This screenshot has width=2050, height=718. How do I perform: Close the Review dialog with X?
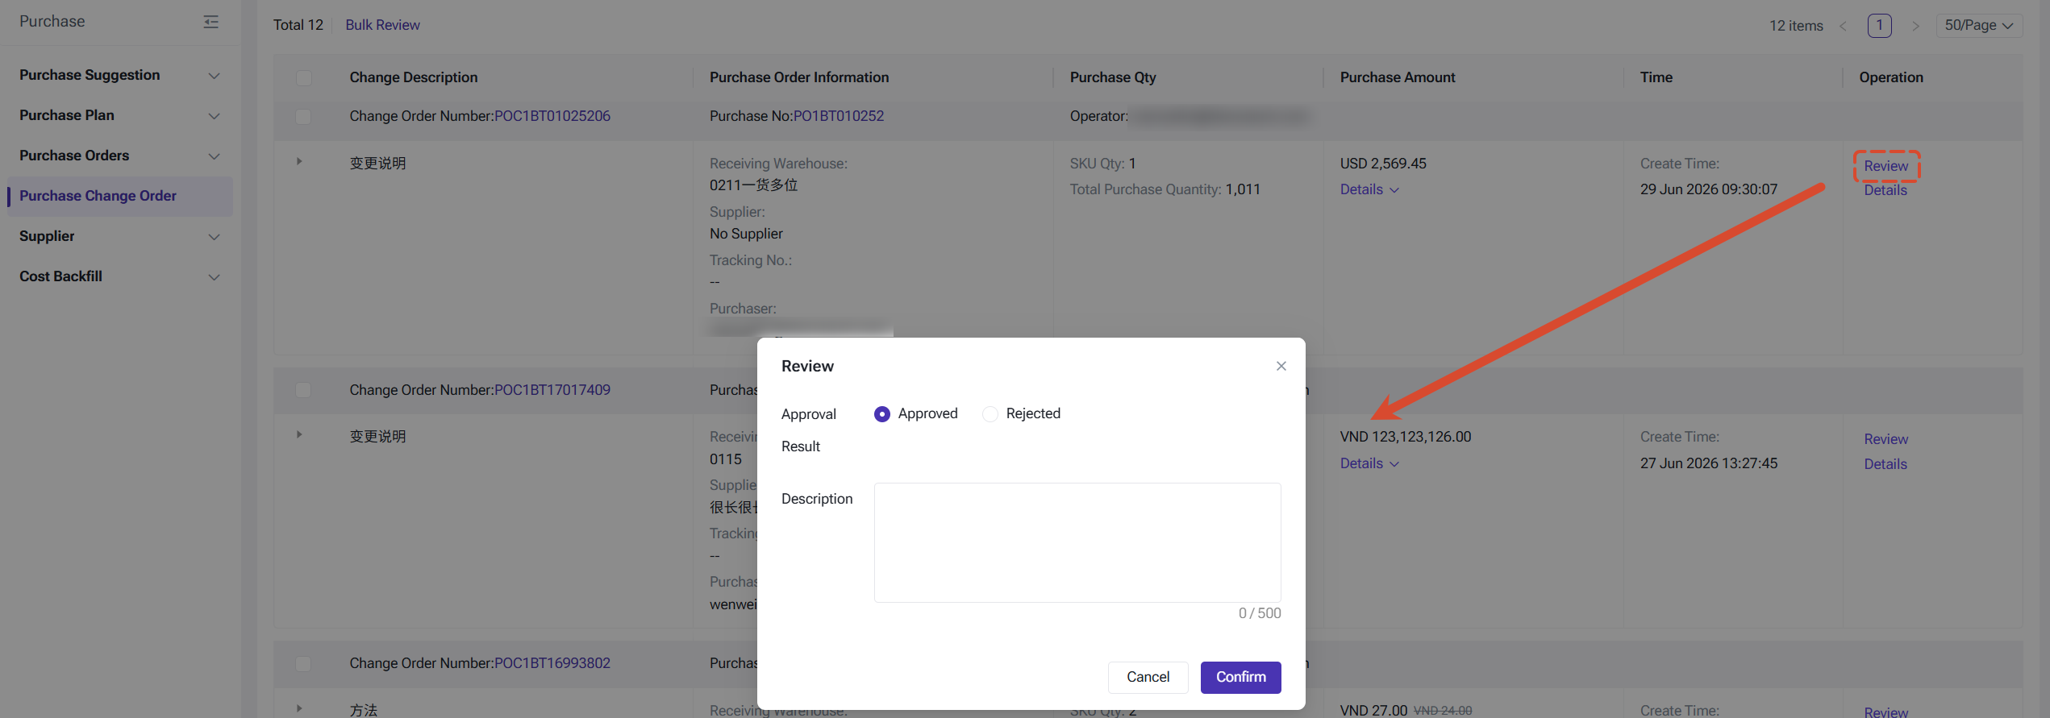[1281, 366]
